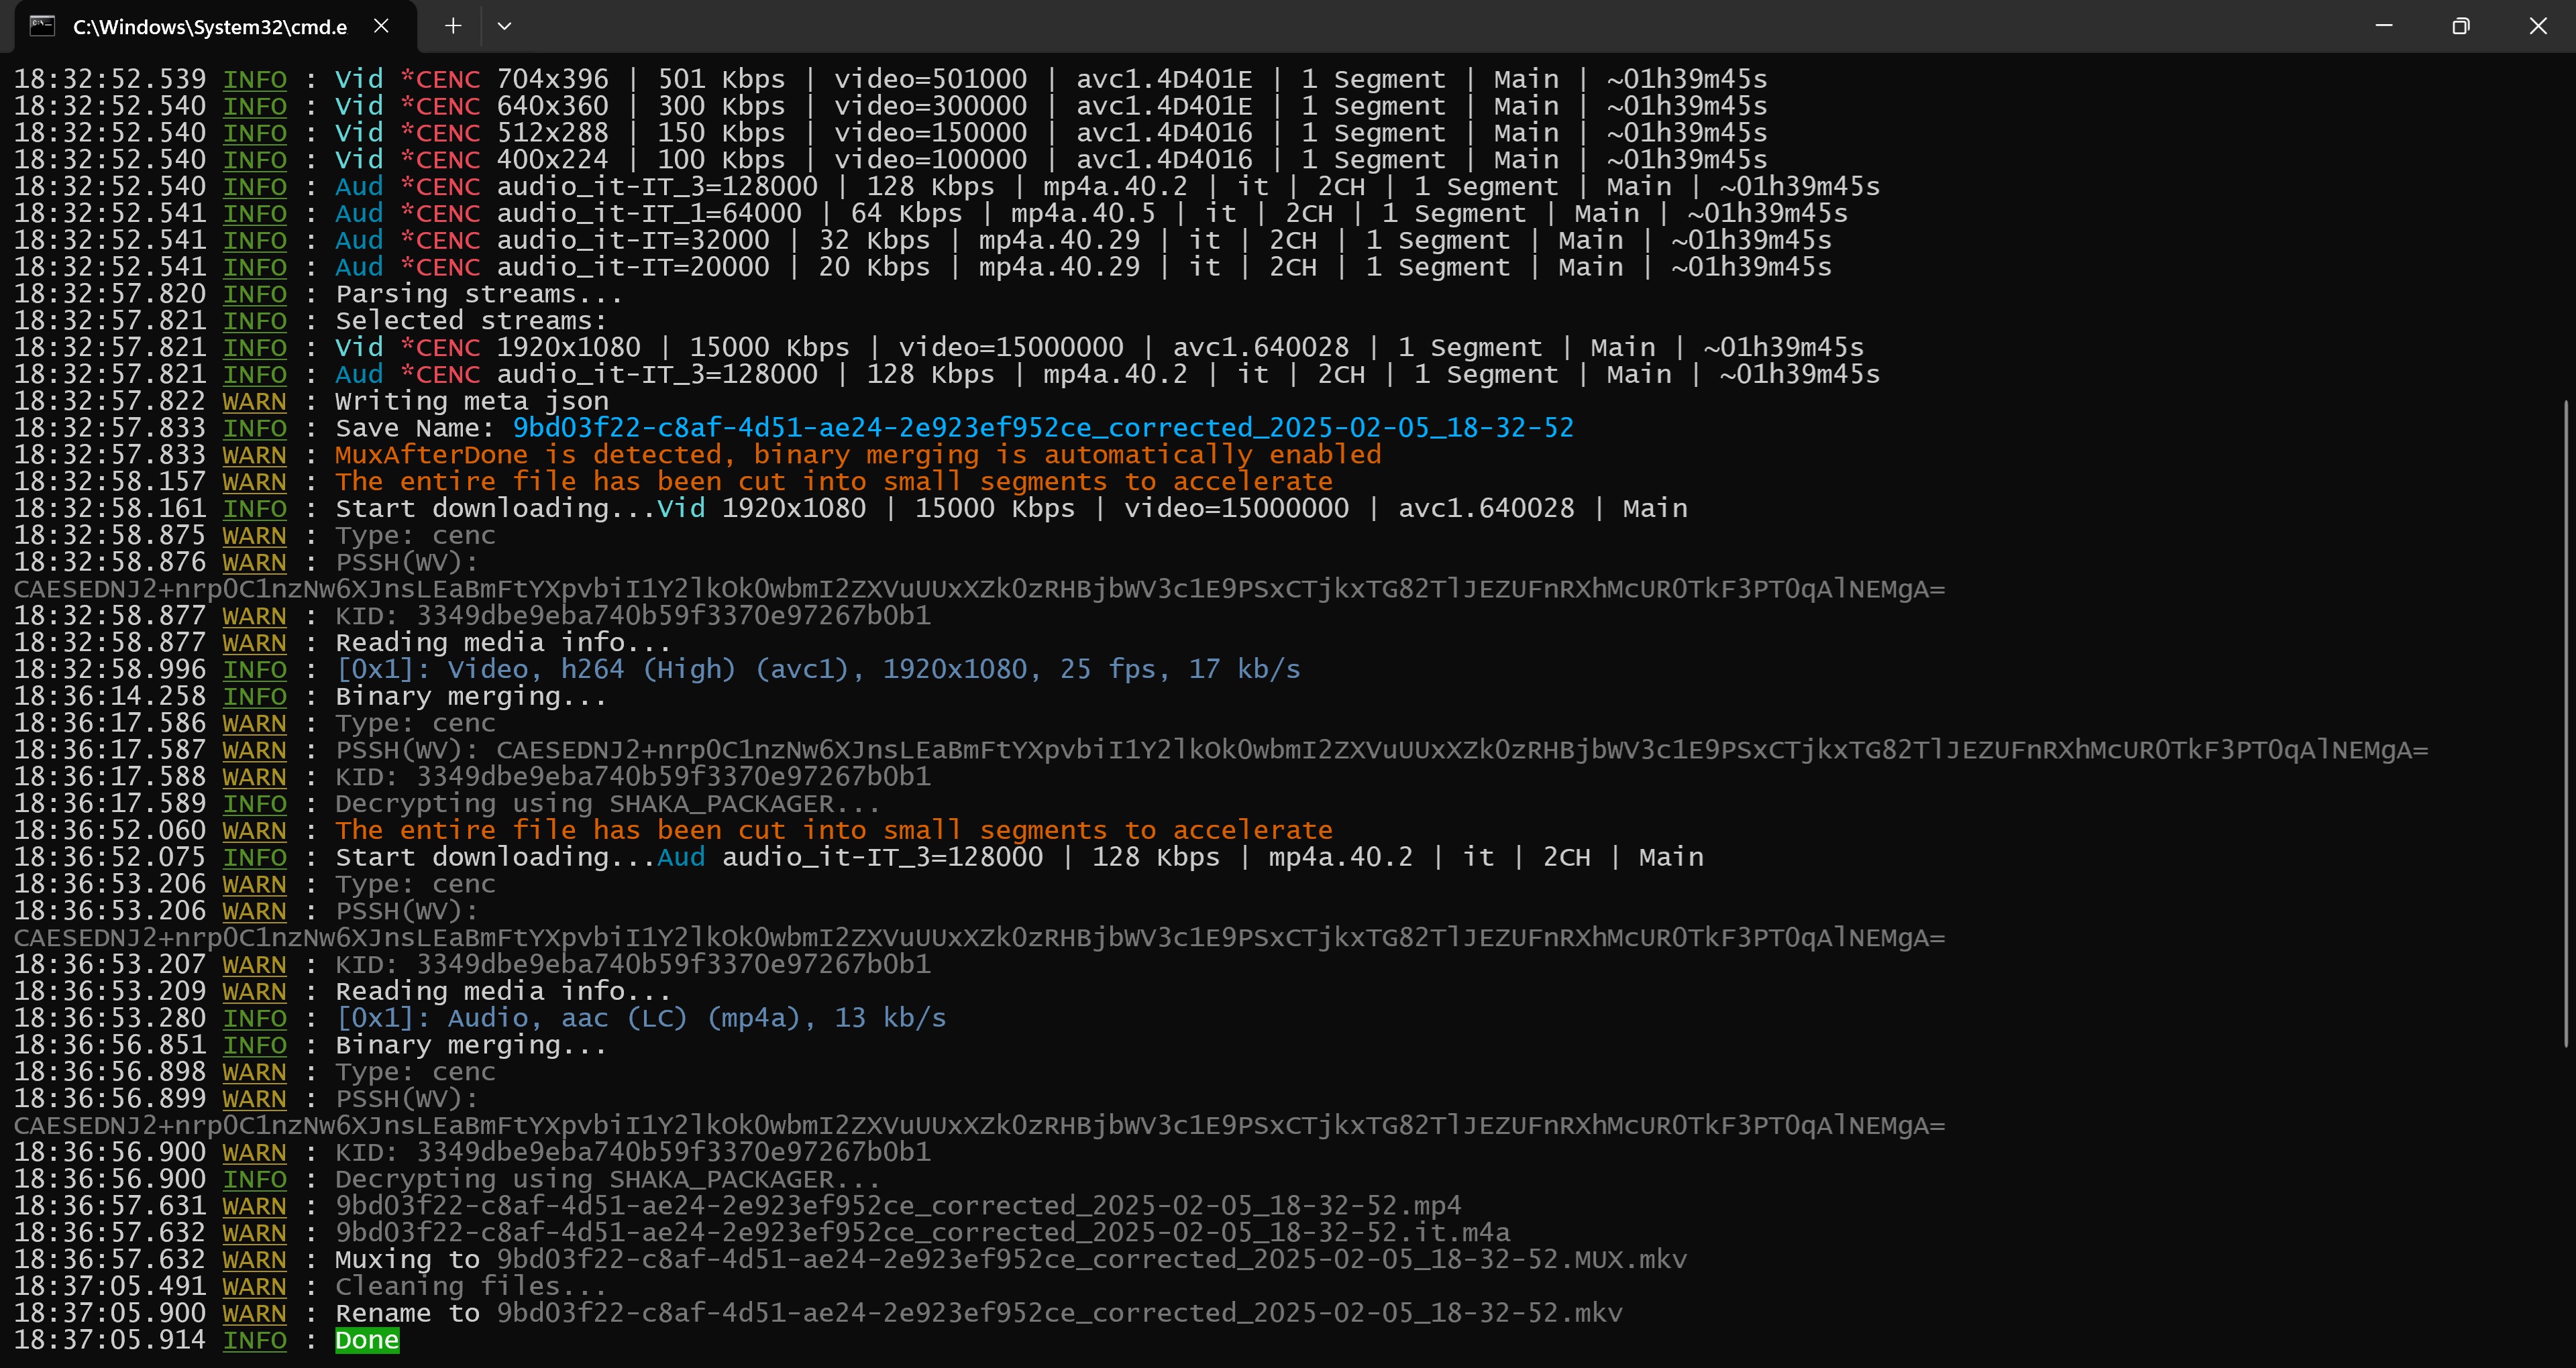Viewport: 2576px width, 1368px height.
Task: Click the orange MuxAfterDone warning message
Action: 858,455
